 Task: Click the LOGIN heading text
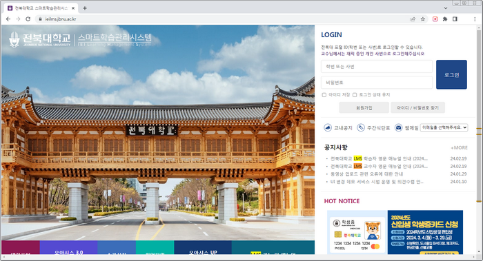[x=331, y=34]
